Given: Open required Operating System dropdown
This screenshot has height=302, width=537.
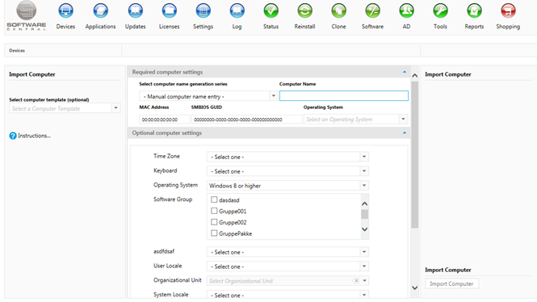Looking at the screenshot, I should click(403, 120).
